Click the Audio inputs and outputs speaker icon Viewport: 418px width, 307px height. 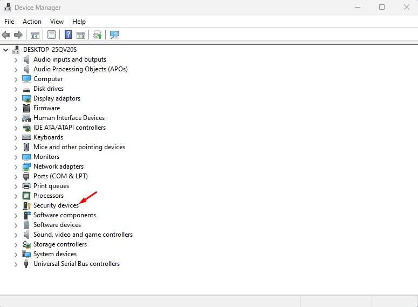26,59
